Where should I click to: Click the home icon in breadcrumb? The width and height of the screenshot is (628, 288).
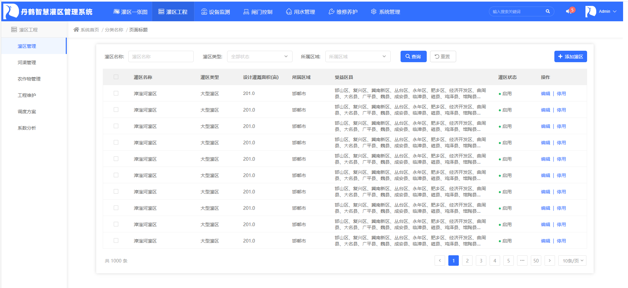(76, 29)
